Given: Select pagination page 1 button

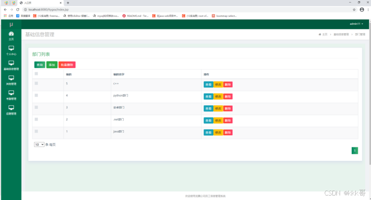Looking at the screenshot, I should [x=355, y=151].
